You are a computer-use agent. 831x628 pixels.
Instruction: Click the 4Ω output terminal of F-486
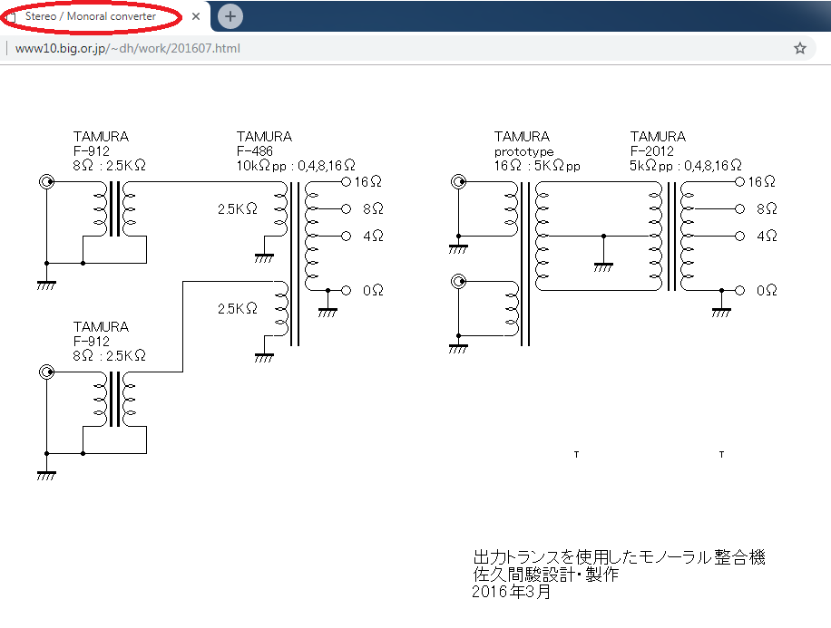346,237
